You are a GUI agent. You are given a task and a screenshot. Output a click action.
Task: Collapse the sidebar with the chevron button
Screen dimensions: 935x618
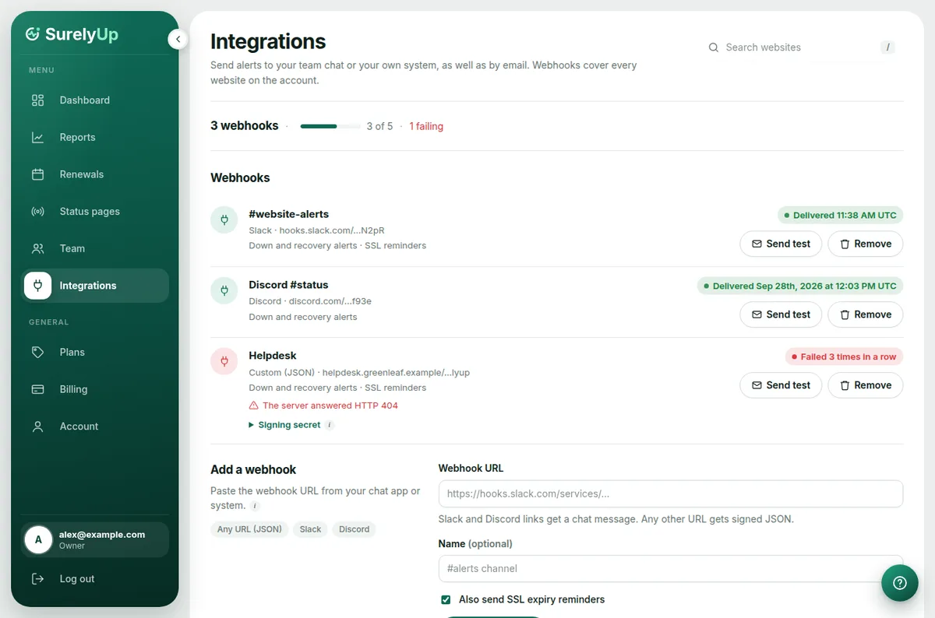pyautogui.click(x=178, y=39)
